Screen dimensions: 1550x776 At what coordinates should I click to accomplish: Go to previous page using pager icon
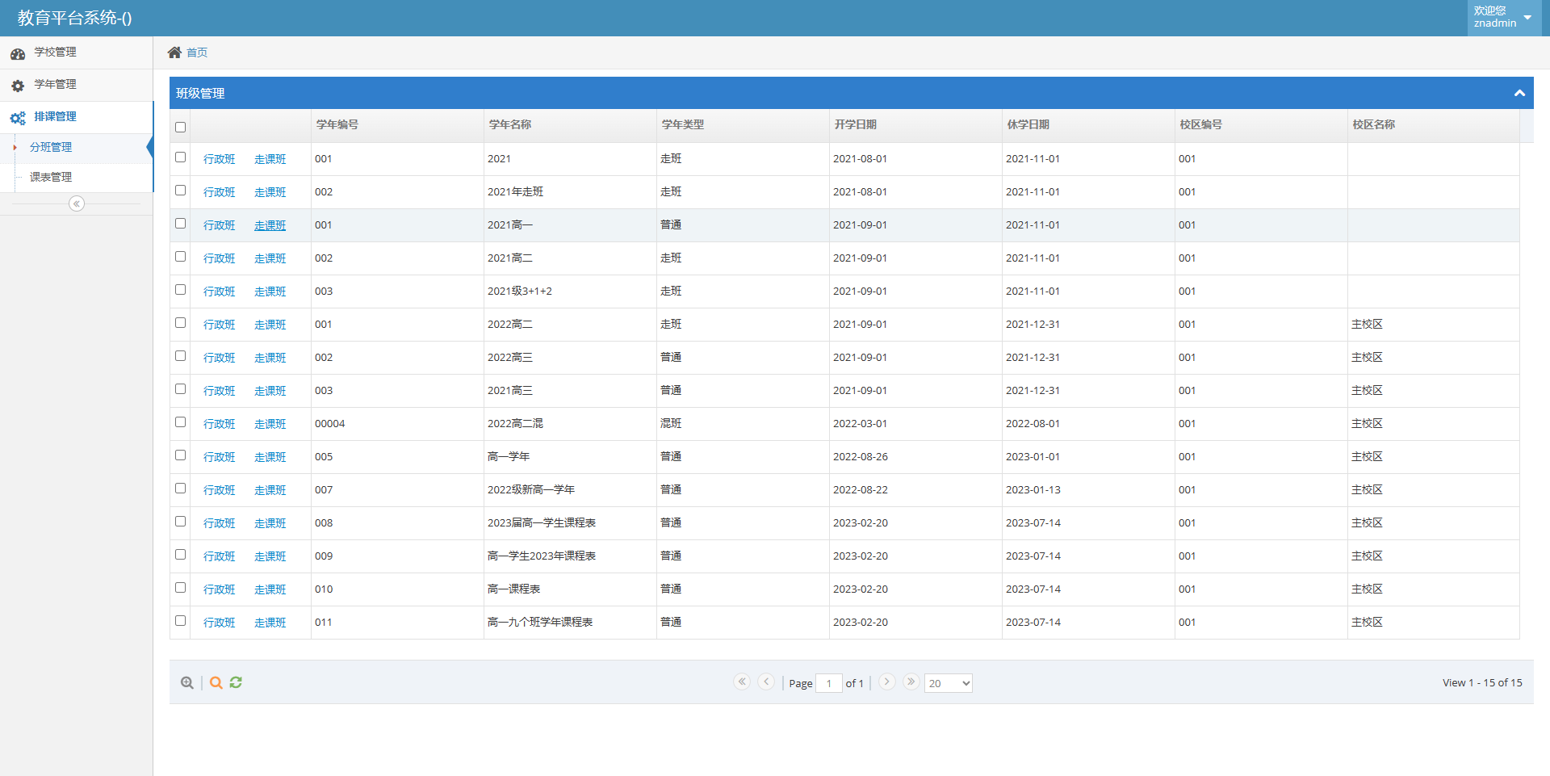(766, 682)
